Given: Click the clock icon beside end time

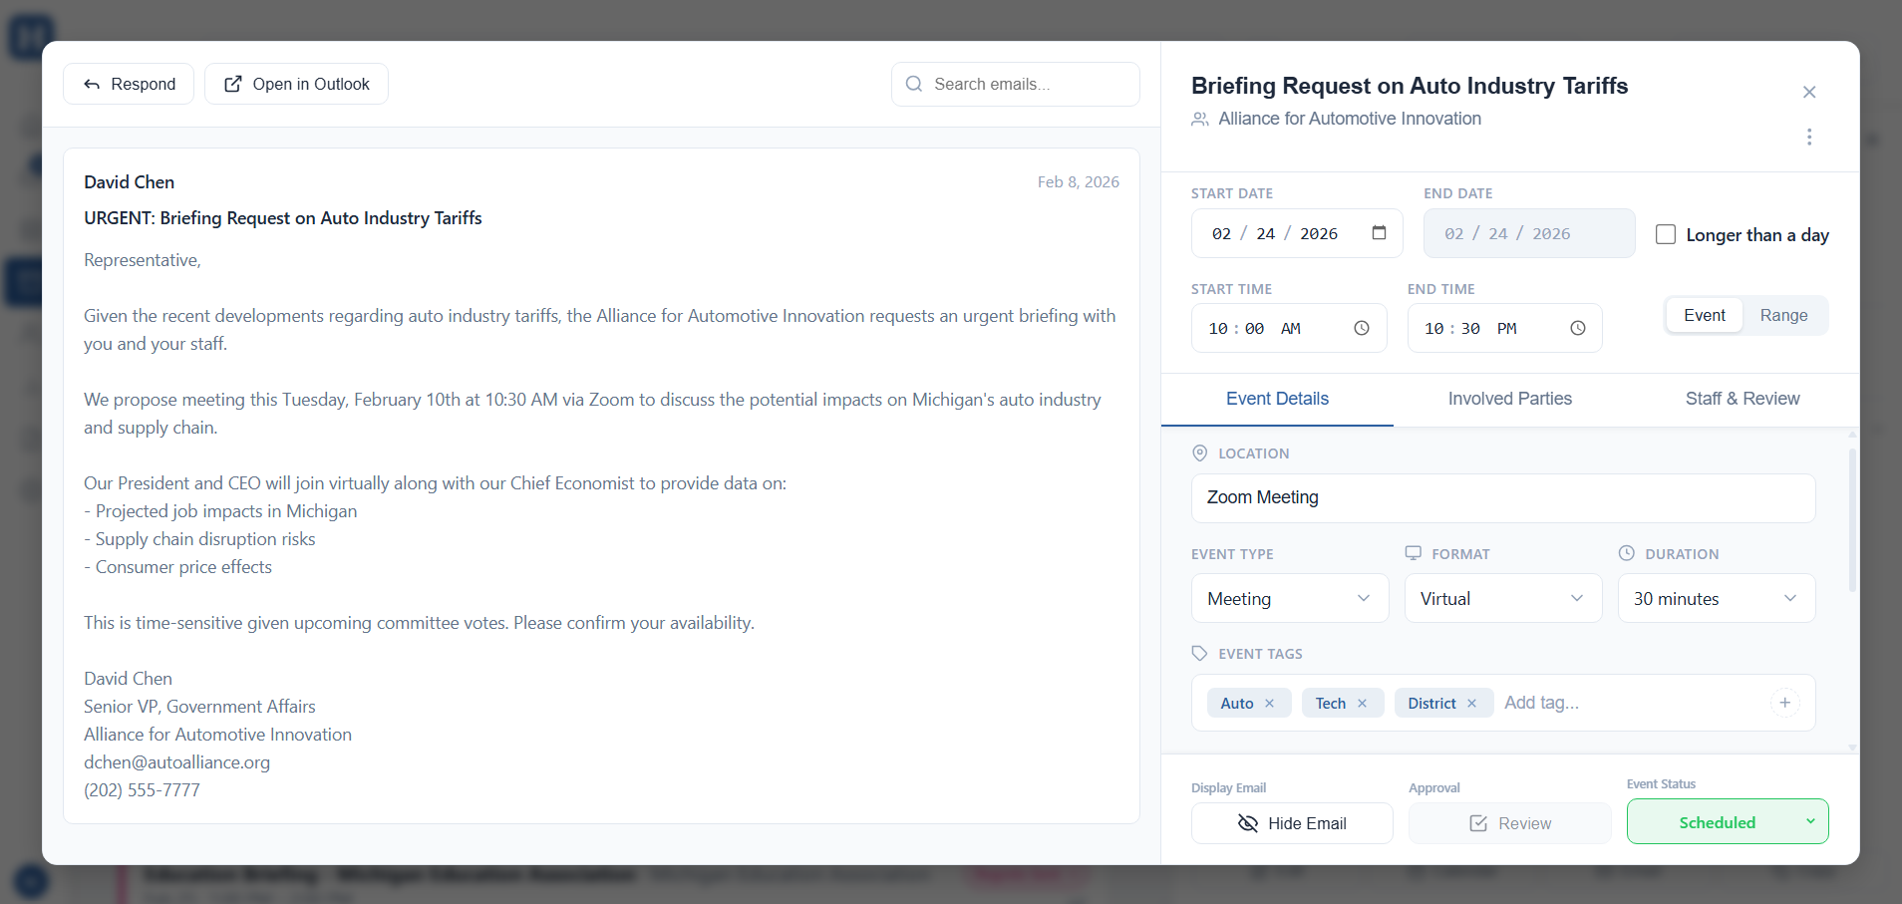Looking at the screenshot, I should tap(1577, 327).
